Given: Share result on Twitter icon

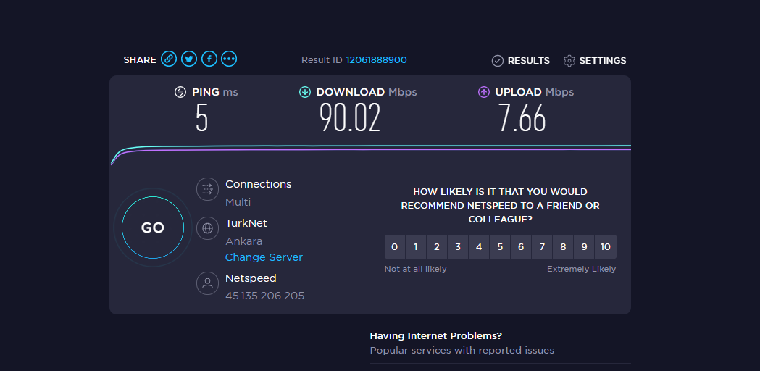Looking at the screenshot, I should point(189,59).
